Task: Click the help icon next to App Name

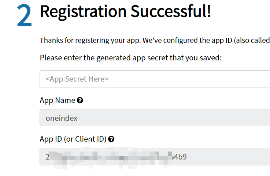Action: (x=80, y=100)
